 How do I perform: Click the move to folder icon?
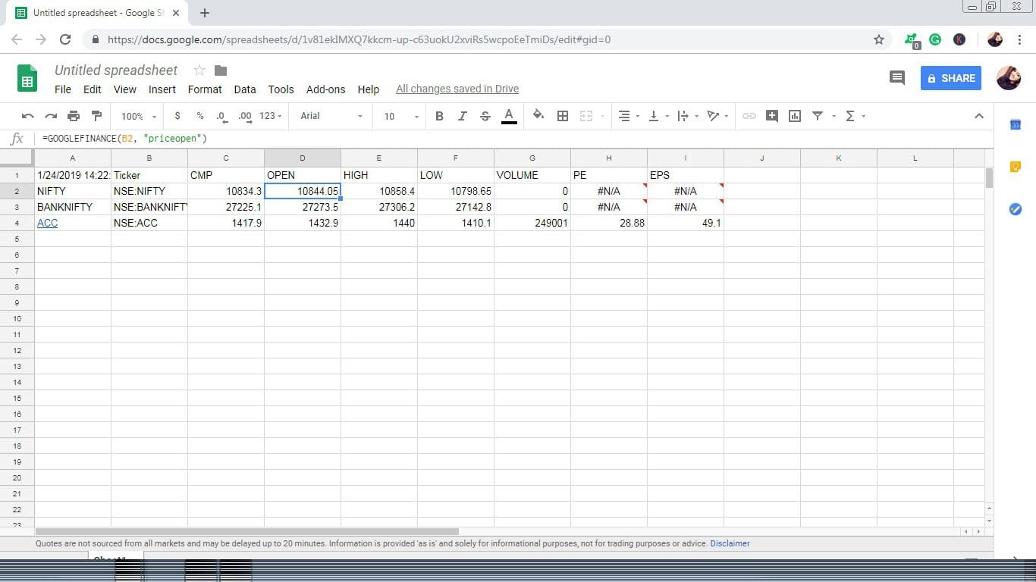221,70
